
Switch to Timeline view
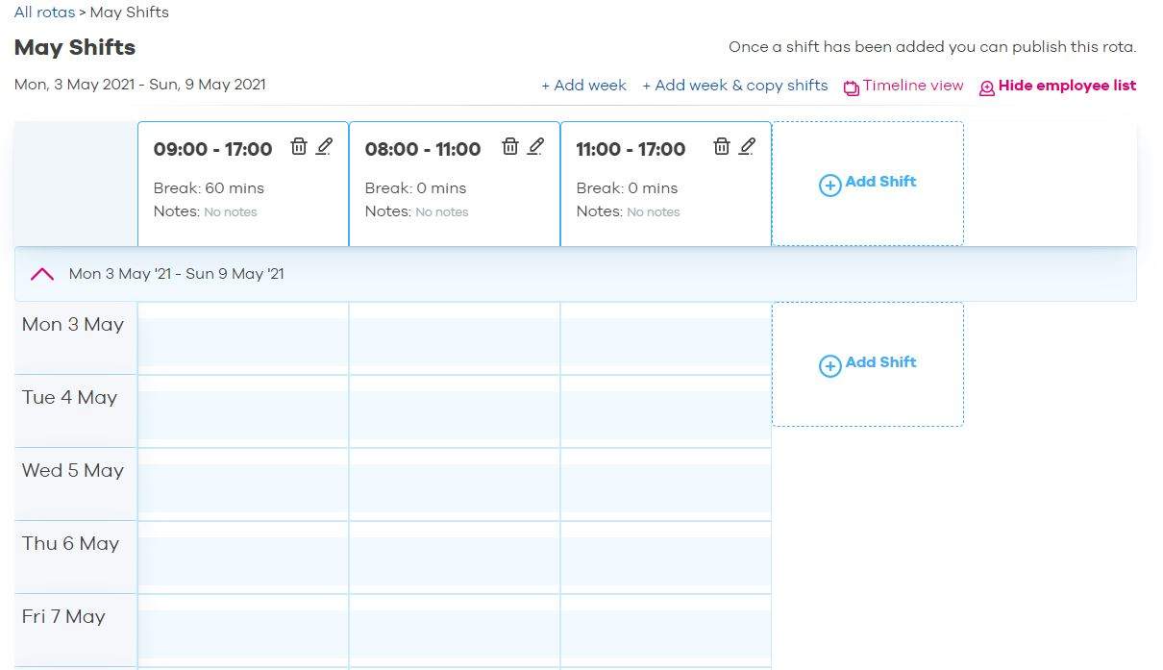click(x=913, y=86)
